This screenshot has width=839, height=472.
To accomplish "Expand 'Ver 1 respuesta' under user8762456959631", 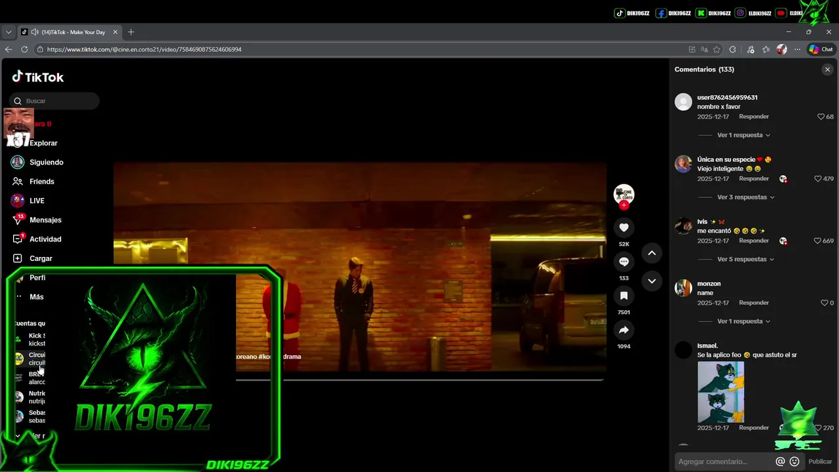I will coord(743,135).
